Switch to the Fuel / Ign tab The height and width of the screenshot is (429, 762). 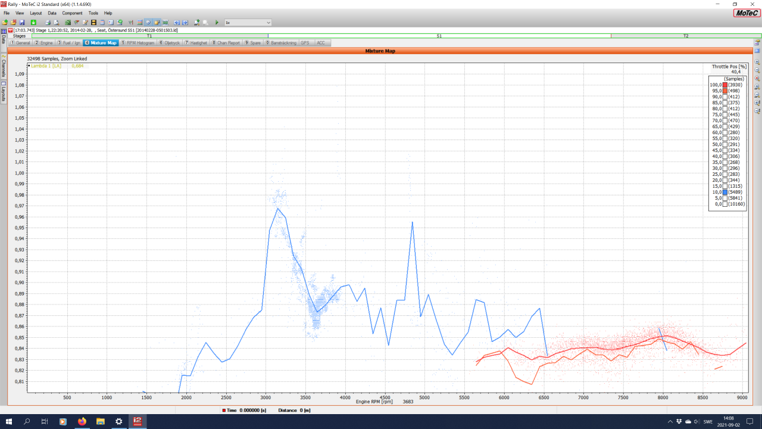coord(69,43)
